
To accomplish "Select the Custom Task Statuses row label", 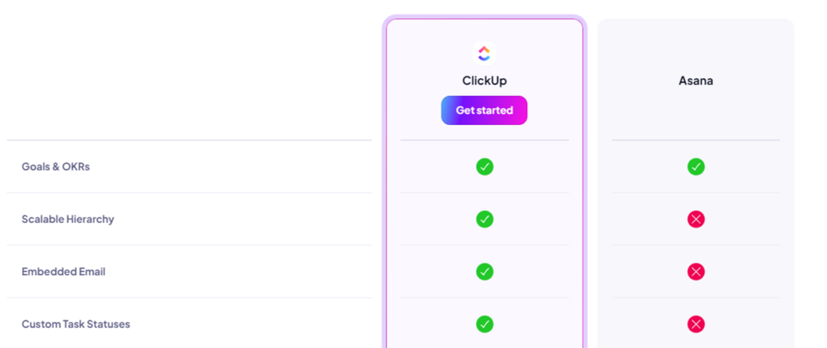I will (76, 324).
